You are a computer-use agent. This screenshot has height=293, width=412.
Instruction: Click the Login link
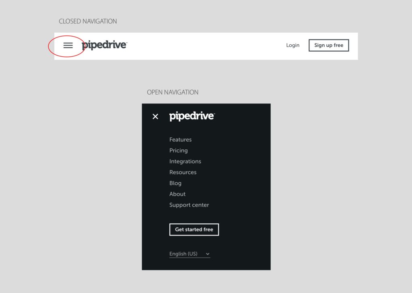pyautogui.click(x=293, y=45)
